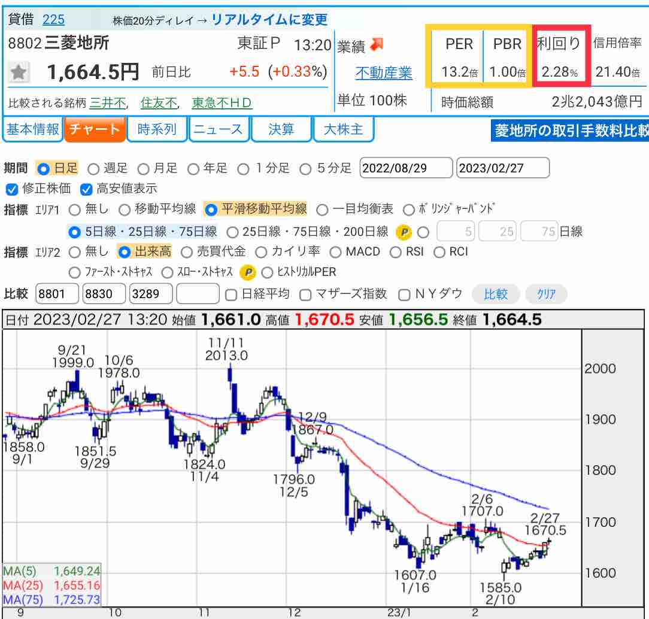Select 平滑移動平均線 indicator radio
The image size is (649, 619).
pyautogui.click(x=211, y=210)
